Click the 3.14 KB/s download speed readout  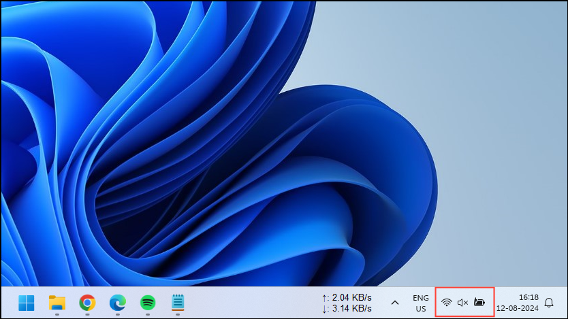click(x=347, y=309)
